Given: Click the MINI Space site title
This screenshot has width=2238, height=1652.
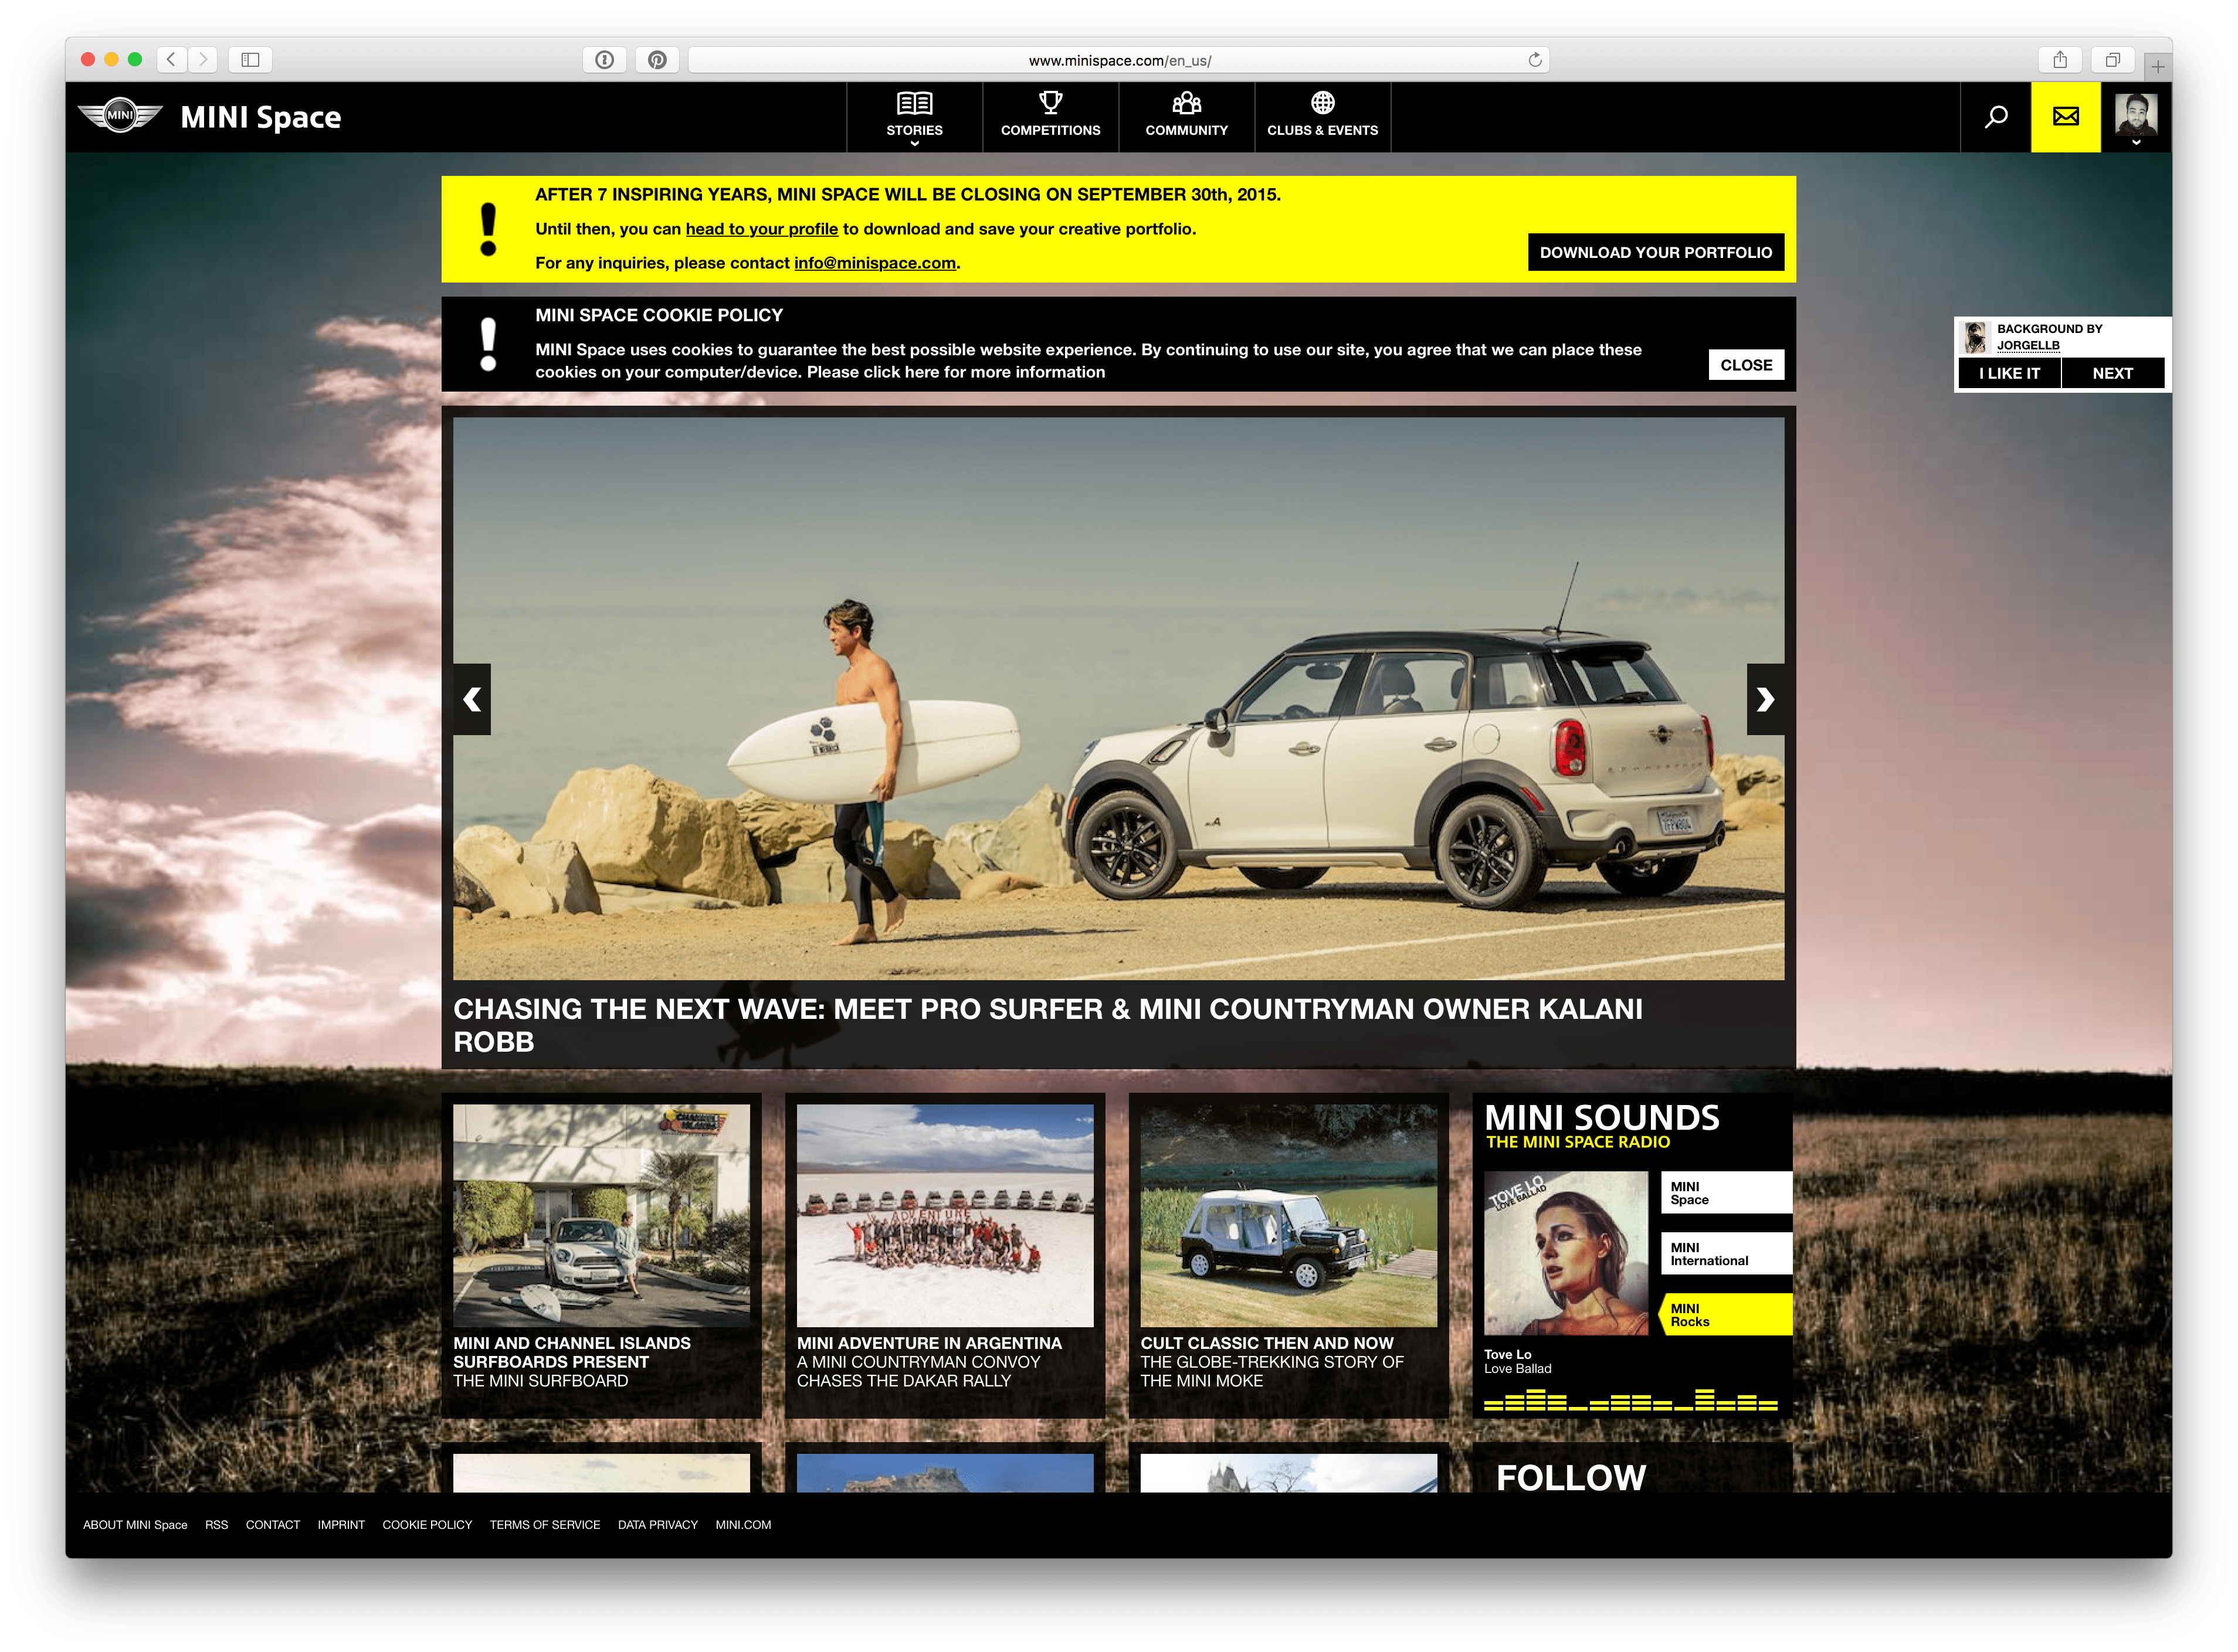Looking at the screenshot, I should click(x=260, y=117).
